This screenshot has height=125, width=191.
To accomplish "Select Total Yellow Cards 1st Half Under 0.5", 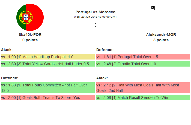I will 48,64.
